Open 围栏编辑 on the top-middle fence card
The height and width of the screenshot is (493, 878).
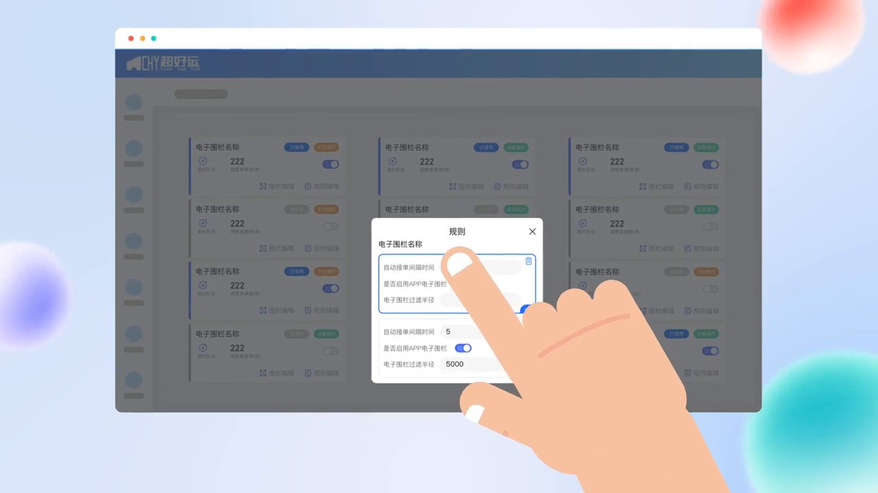tap(466, 186)
